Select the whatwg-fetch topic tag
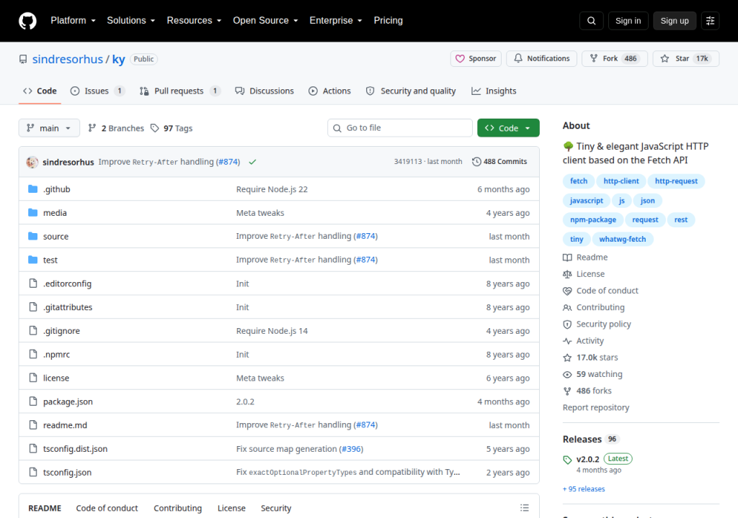Image resolution: width=738 pixels, height=518 pixels. (x=622, y=239)
